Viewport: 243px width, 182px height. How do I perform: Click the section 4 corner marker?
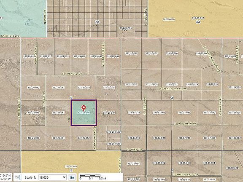tap(172, 98)
